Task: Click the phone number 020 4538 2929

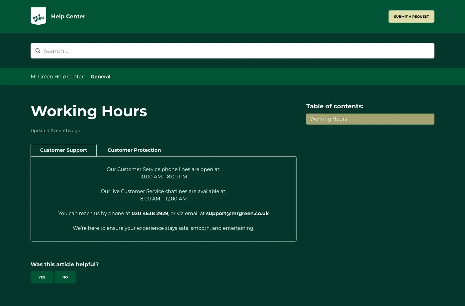Action: [x=150, y=213]
